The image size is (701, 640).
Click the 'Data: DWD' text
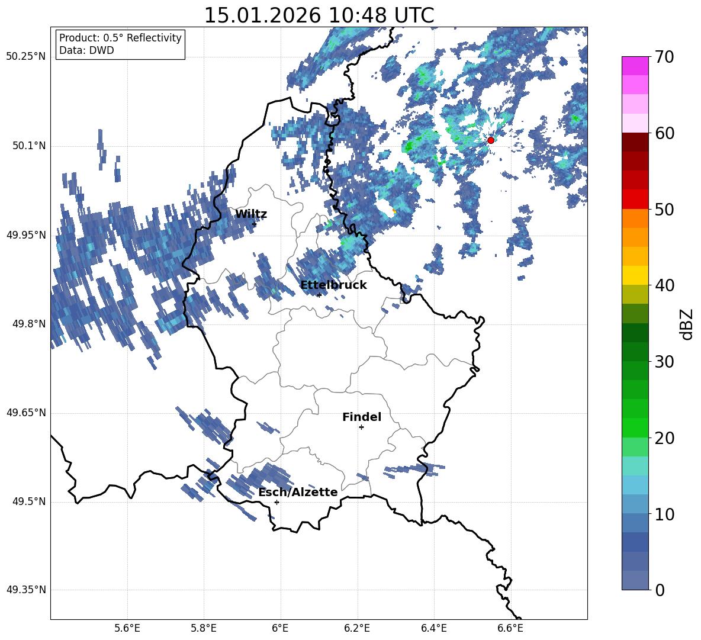click(x=86, y=50)
